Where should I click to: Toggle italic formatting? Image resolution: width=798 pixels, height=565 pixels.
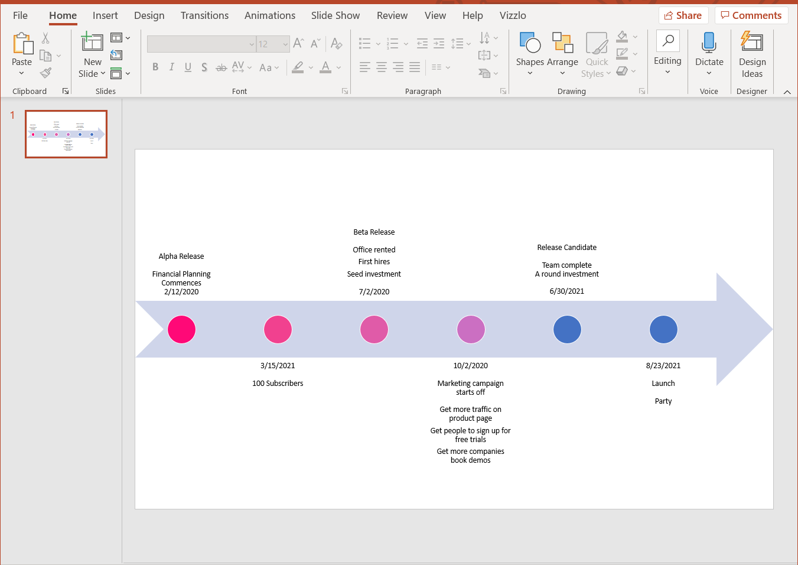[171, 67]
